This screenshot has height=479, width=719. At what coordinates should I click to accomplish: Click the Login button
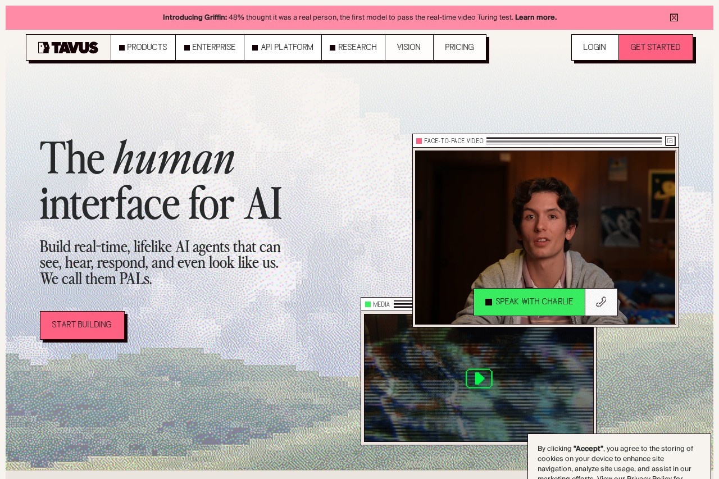coord(595,47)
